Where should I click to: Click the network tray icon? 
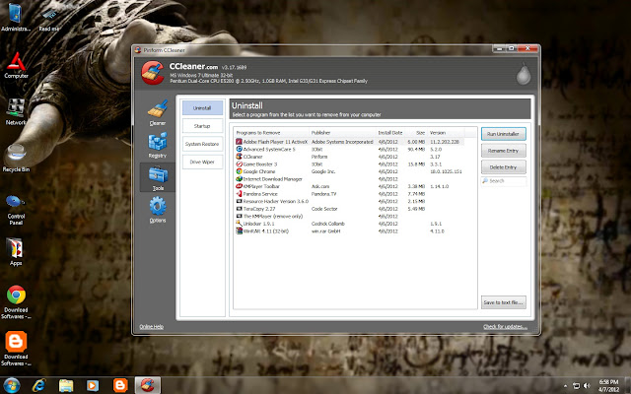coord(576,385)
